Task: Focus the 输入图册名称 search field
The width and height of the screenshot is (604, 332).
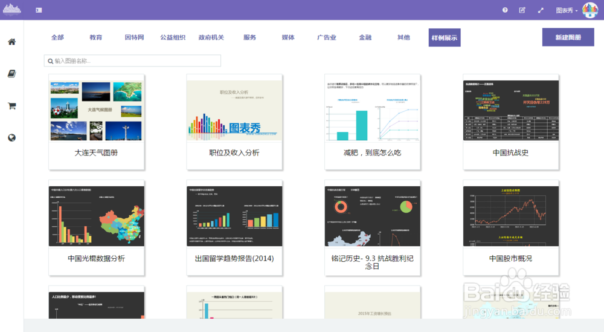Action: (132, 60)
